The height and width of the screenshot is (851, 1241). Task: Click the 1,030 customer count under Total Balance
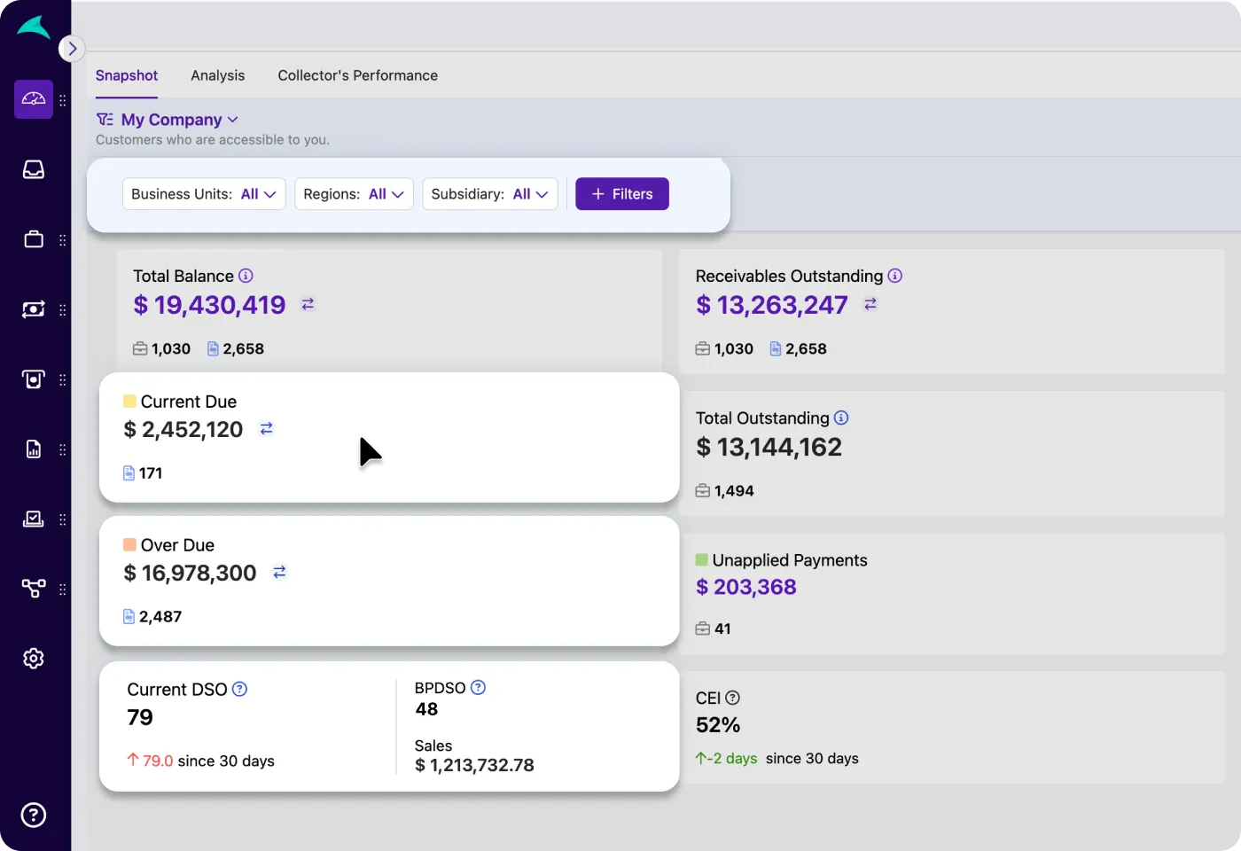(171, 349)
